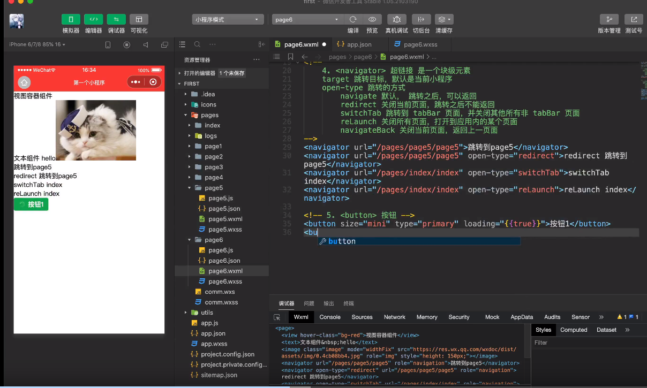The image size is (647, 388).
Task: Click the element inspector picker icon
Action: pos(277,317)
